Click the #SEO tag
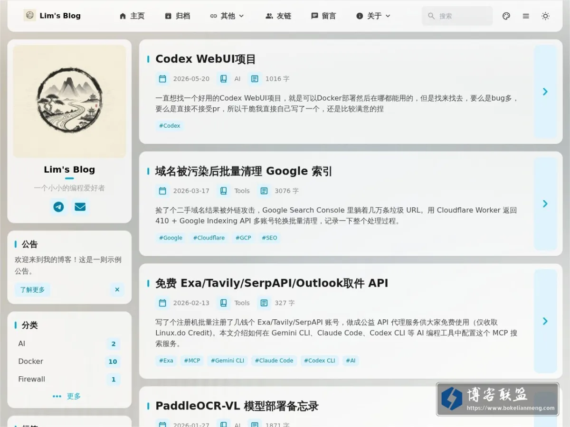This screenshot has width=570, height=427. 269,238
